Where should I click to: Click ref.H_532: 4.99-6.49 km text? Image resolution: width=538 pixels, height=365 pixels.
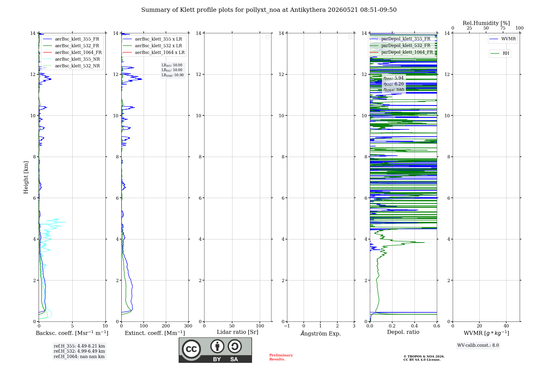click(79, 351)
